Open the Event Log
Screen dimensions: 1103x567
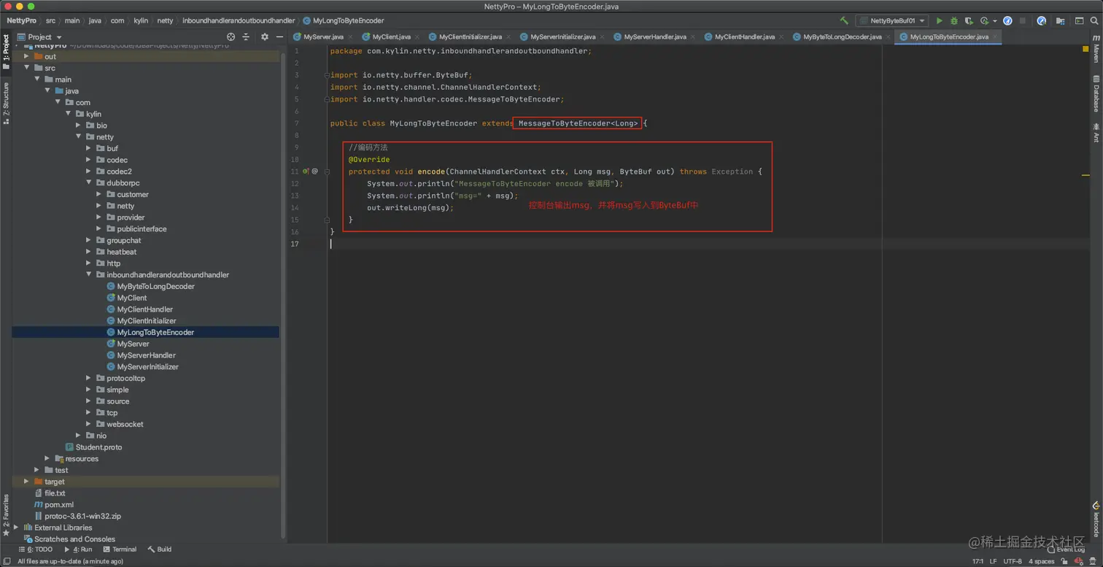coord(1066,549)
